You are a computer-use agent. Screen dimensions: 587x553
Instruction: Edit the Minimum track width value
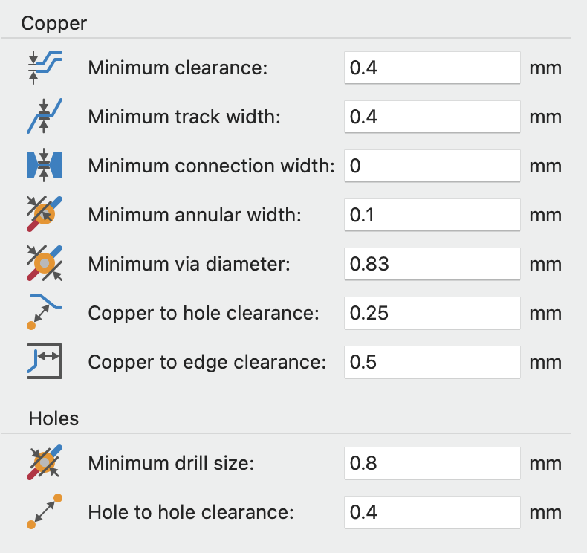pyautogui.click(x=432, y=117)
